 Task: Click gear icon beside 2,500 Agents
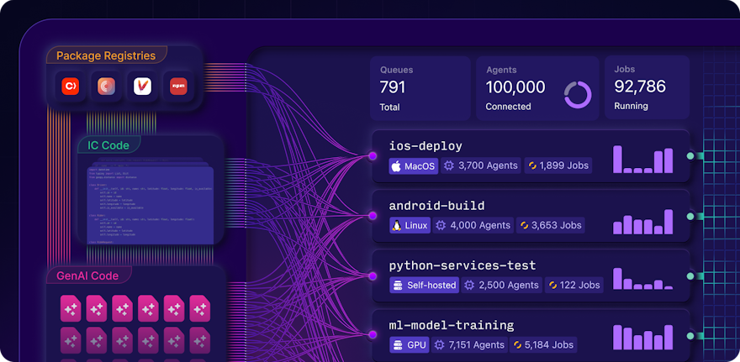tap(469, 286)
